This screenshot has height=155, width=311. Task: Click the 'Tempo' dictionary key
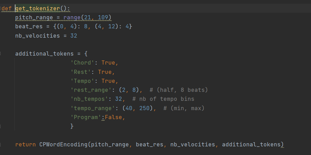tap(82, 81)
